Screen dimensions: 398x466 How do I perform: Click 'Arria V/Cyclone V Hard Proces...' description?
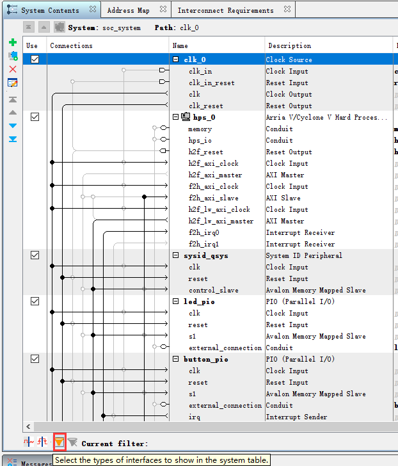coord(326,117)
